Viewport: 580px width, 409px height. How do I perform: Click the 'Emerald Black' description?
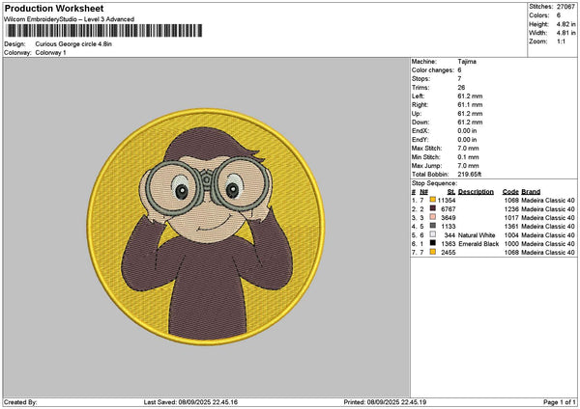pyautogui.click(x=478, y=244)
